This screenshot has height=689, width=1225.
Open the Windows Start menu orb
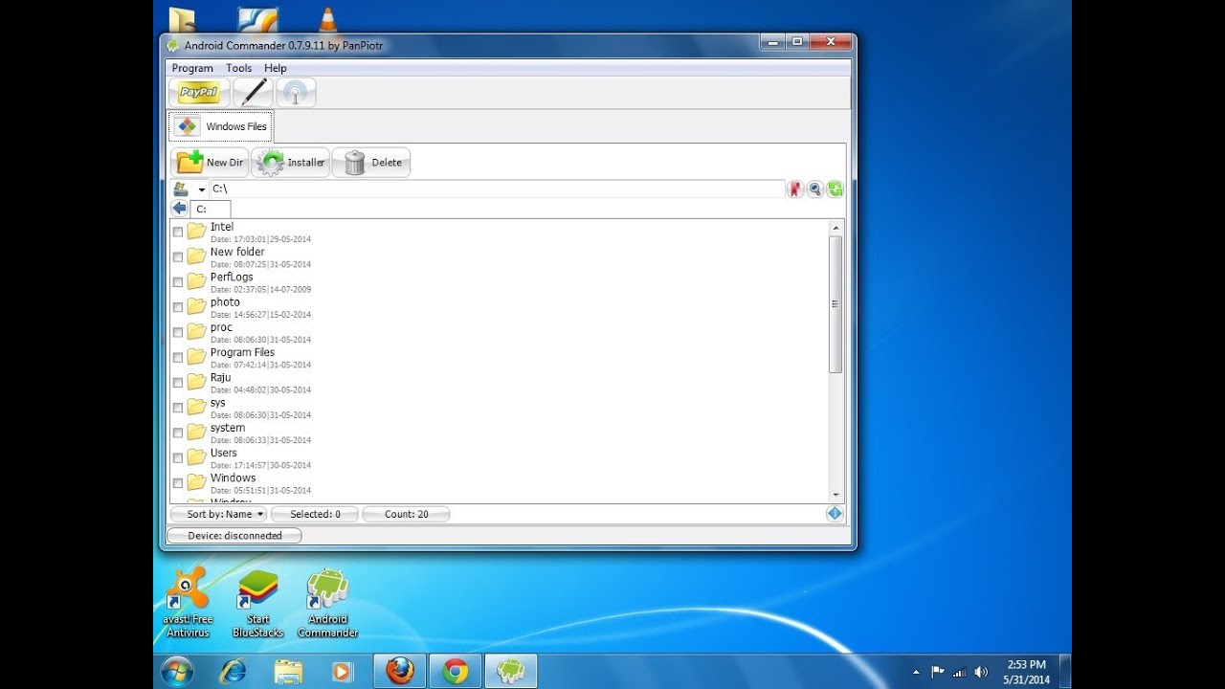coord(177,672)
